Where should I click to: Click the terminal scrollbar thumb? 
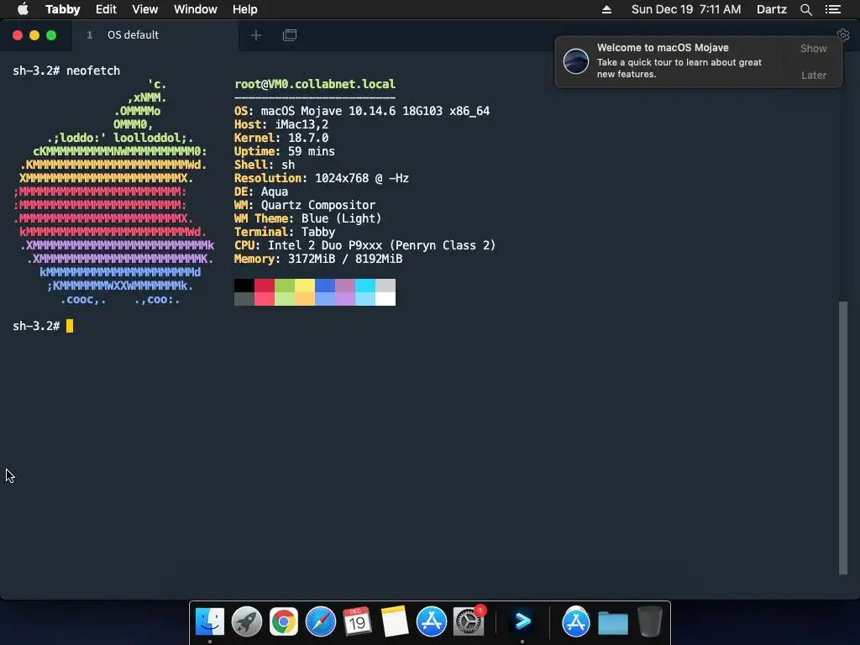coord(843,438)
